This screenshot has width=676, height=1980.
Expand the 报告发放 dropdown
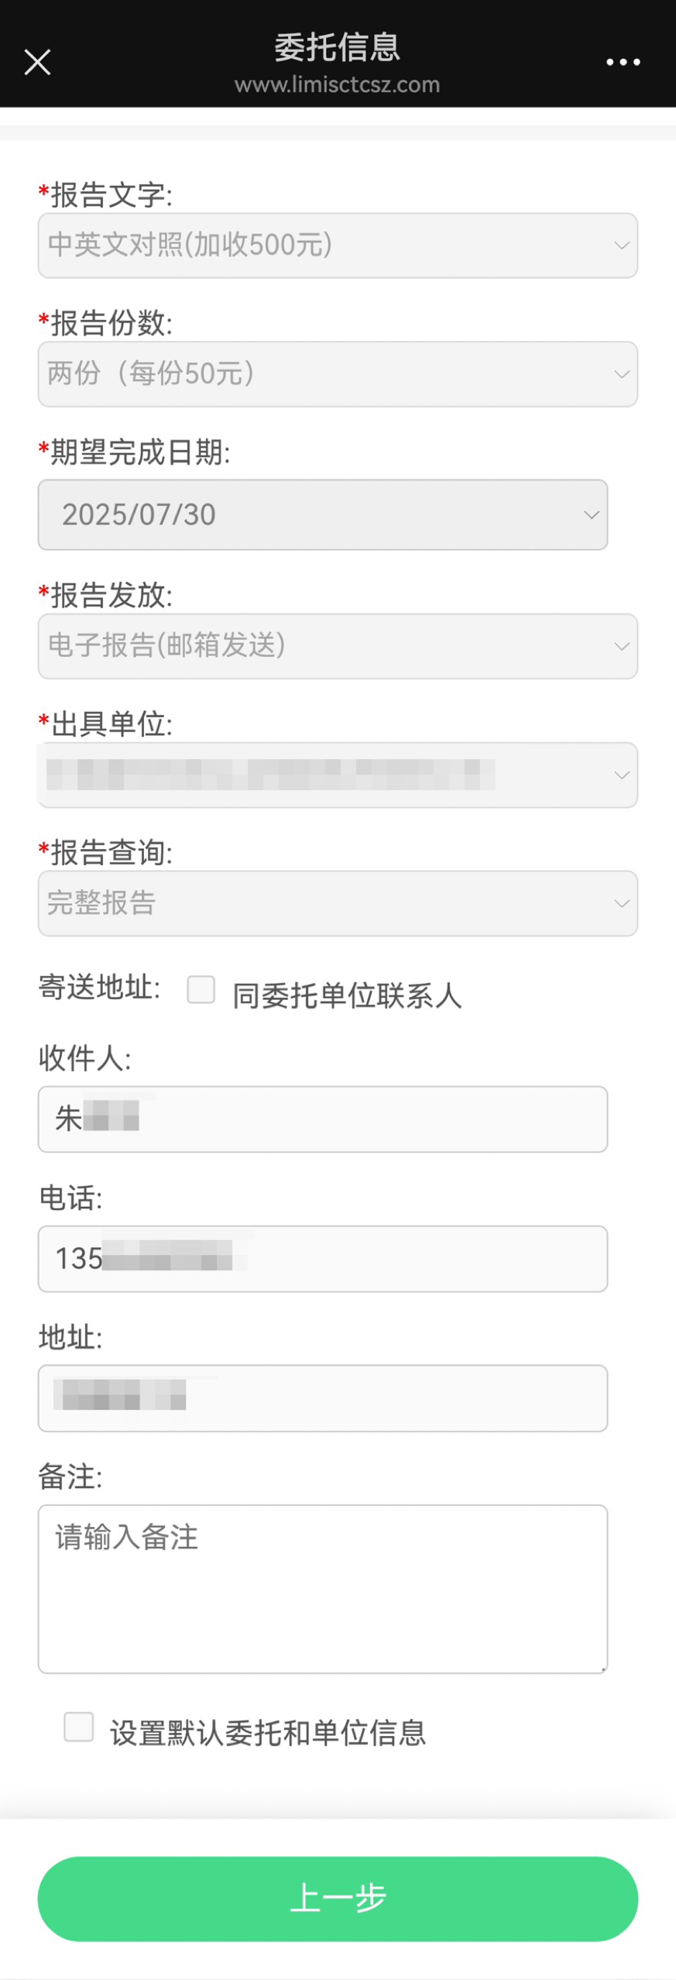click(337, 646)
